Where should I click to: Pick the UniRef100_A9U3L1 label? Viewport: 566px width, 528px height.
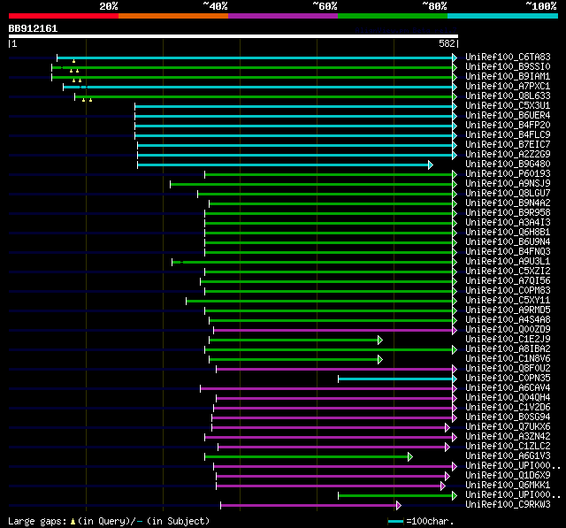click(x=508, y=262)
